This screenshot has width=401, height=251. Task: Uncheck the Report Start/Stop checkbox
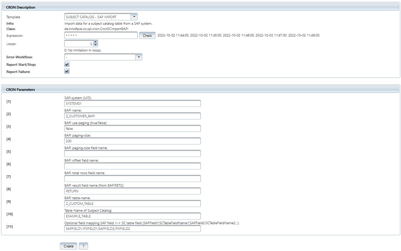pos(67,64)
